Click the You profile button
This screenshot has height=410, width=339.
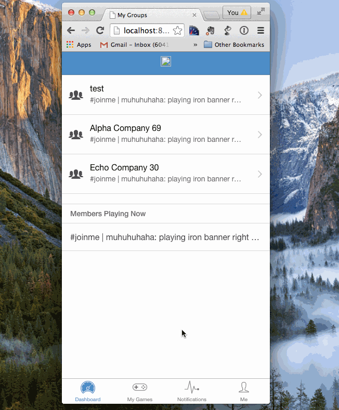point(237,13)
